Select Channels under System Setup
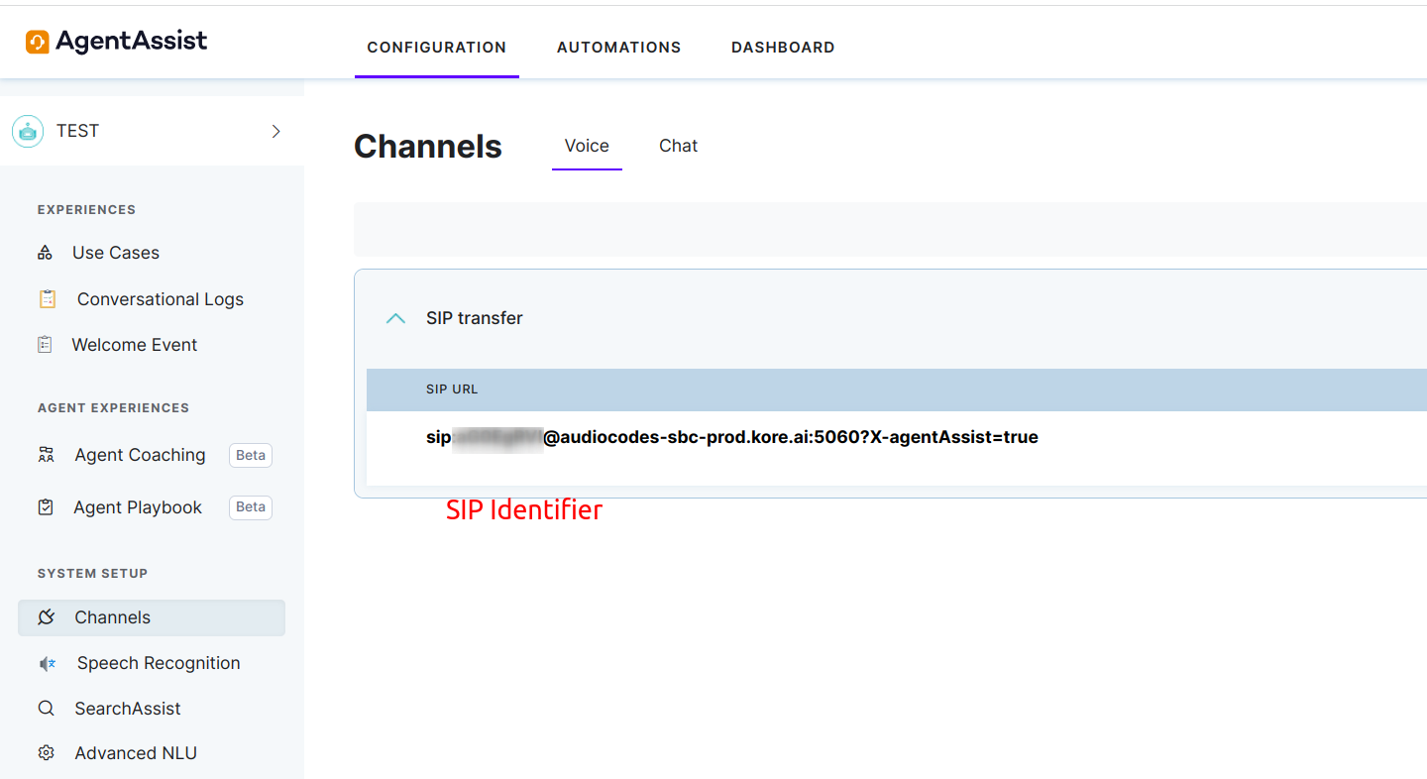Screen dimensions: 1427x779 [x=152, y=617]
